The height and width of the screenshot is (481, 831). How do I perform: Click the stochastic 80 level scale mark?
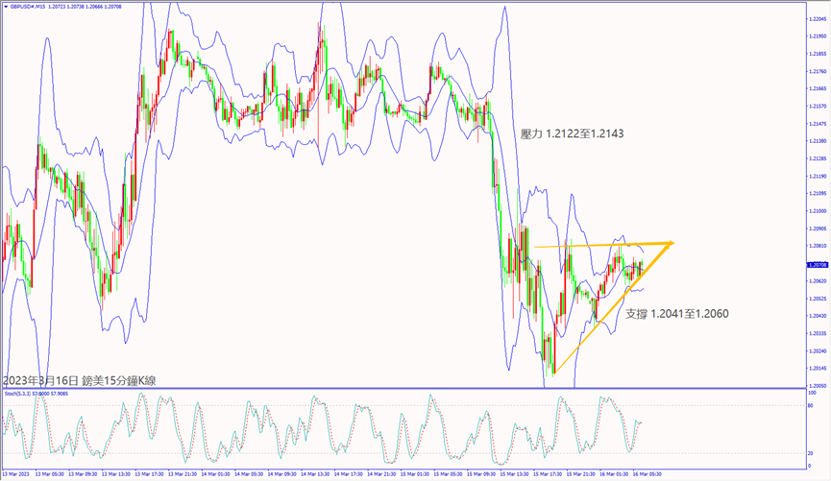point(815,407)
